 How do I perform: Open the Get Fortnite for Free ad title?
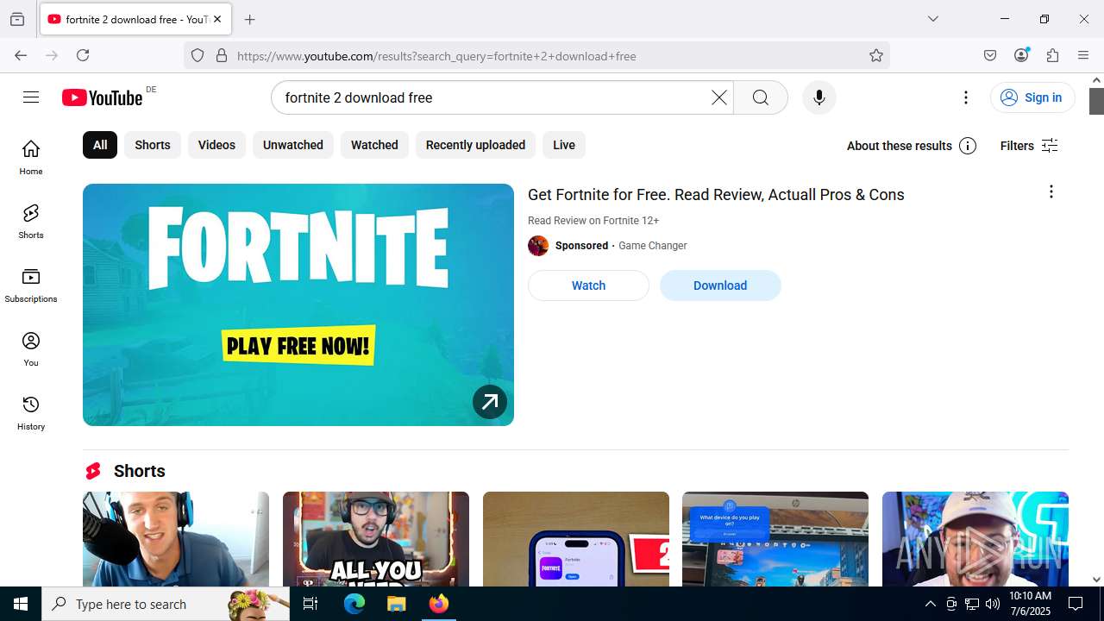tap(716, 195)
